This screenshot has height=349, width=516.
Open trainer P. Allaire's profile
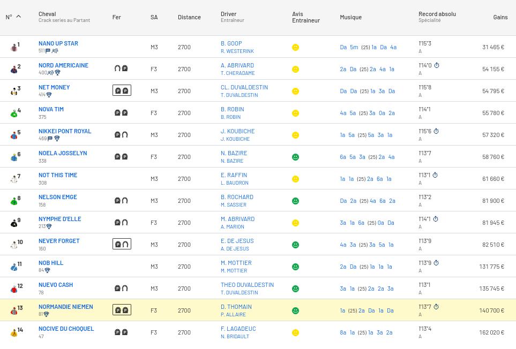233,315
